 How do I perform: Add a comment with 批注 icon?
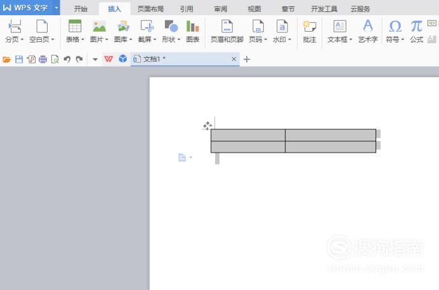coord(310,26)
